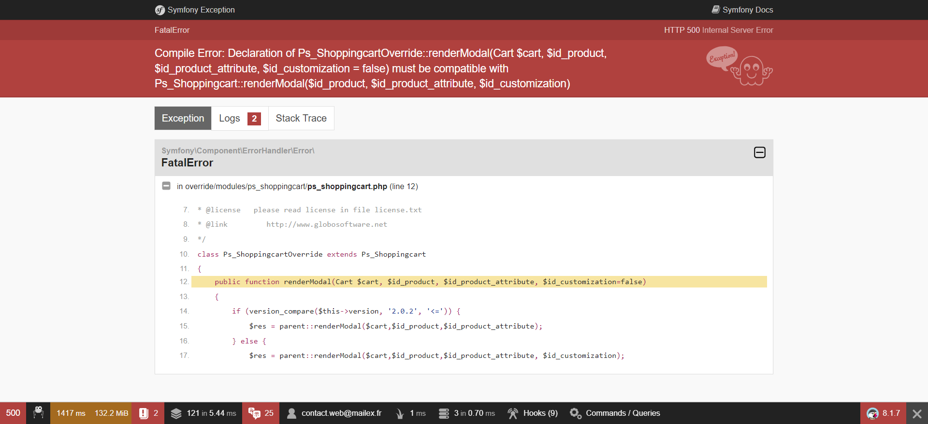Image resolution: width=928 pixels, height=424 pixels.
Task: Click the Symfony Exception header title
Action: tap(201, 10)
